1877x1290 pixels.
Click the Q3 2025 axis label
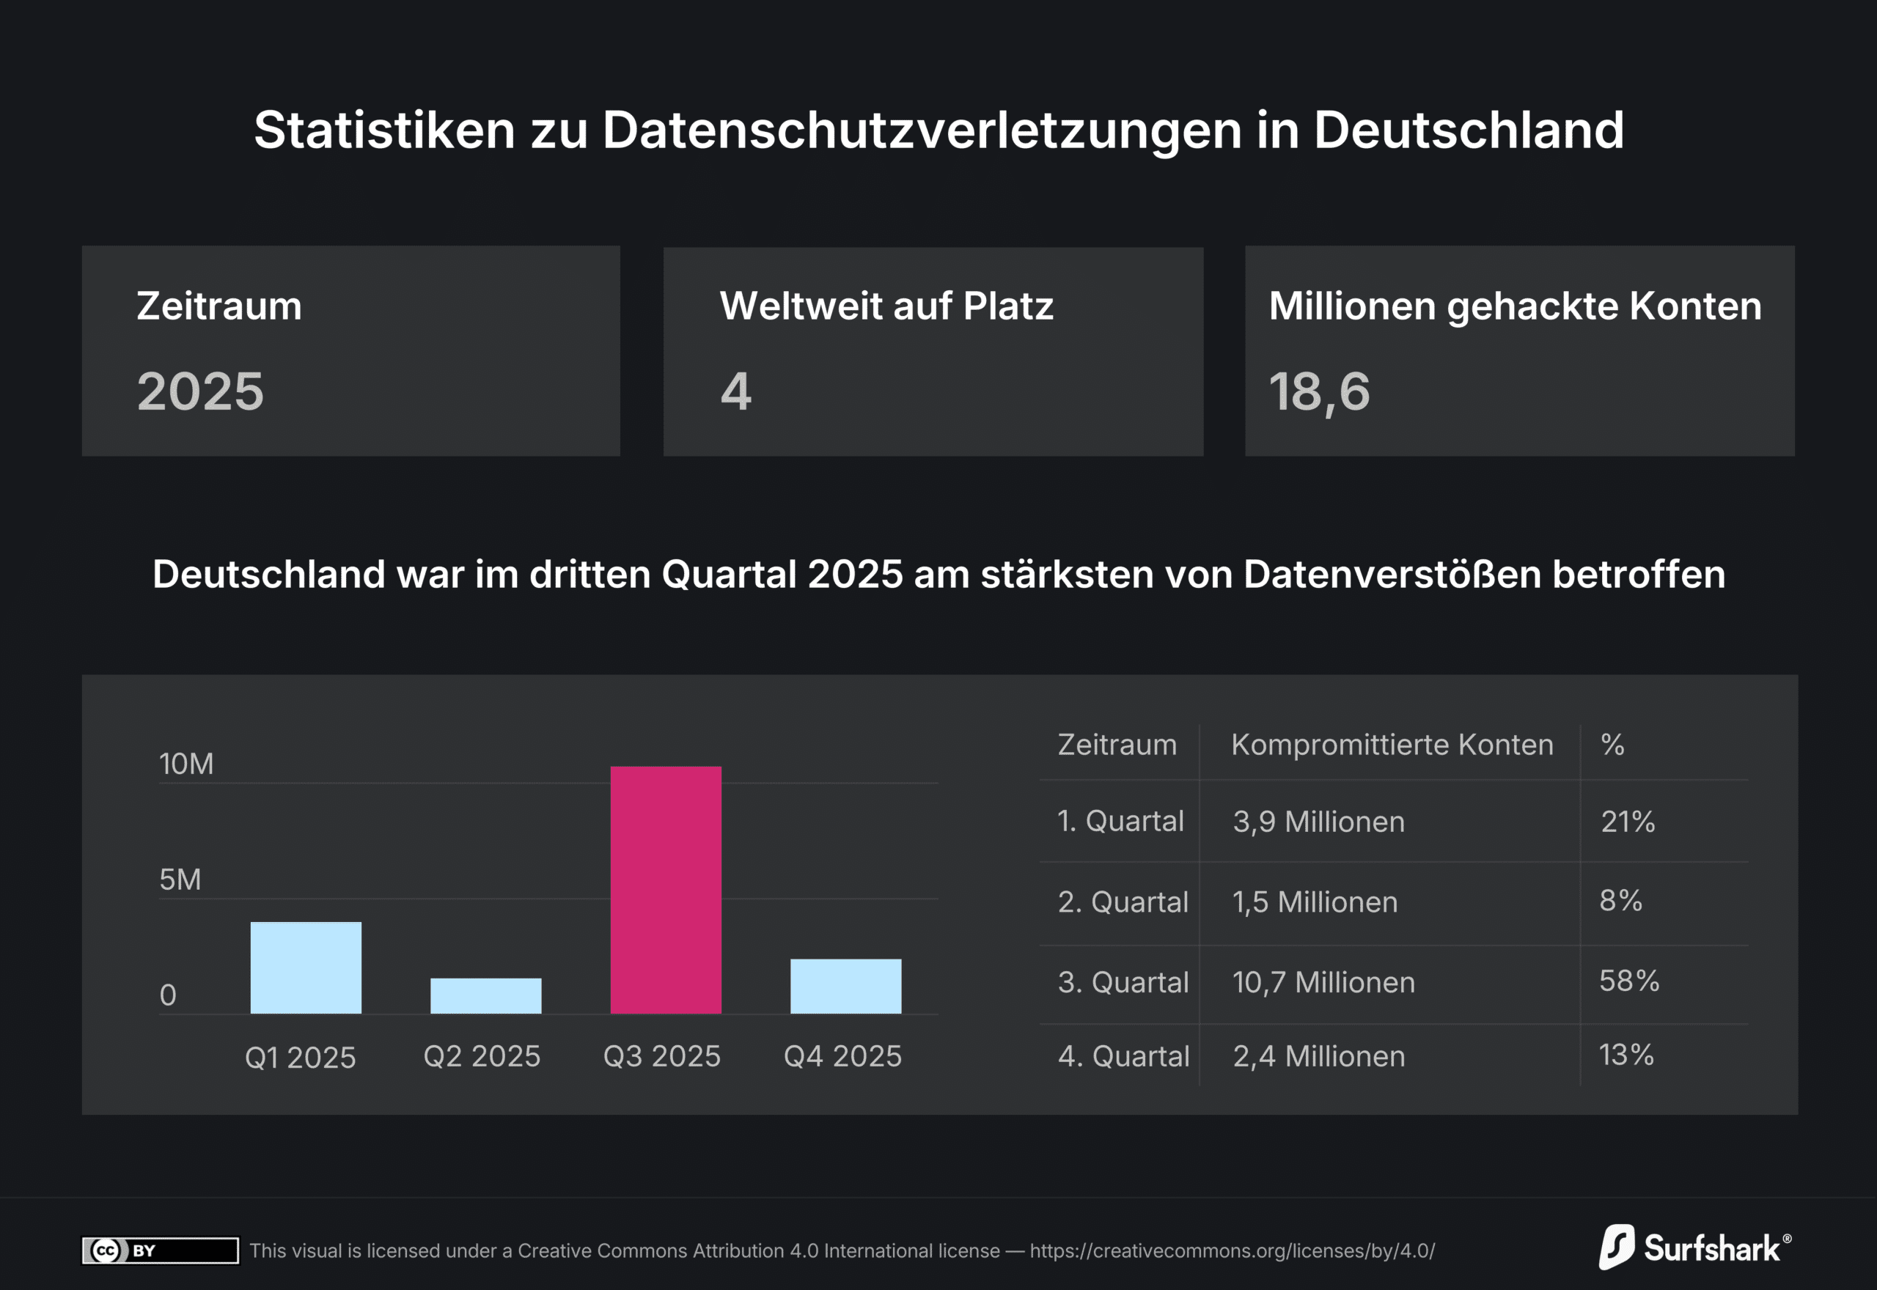click(x=661, y=1056)
